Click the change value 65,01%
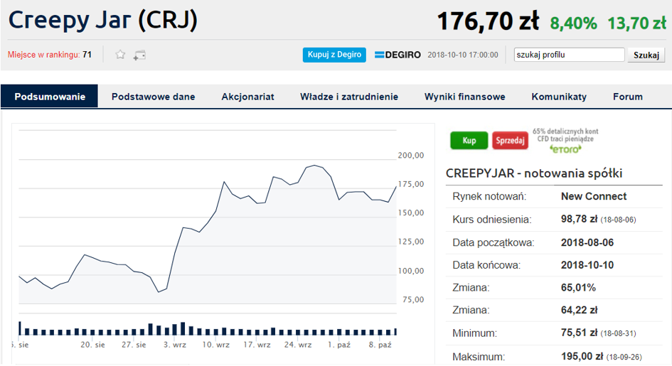Image resolution: width=672 pixels, height=366 pixels. click(578, 288)
